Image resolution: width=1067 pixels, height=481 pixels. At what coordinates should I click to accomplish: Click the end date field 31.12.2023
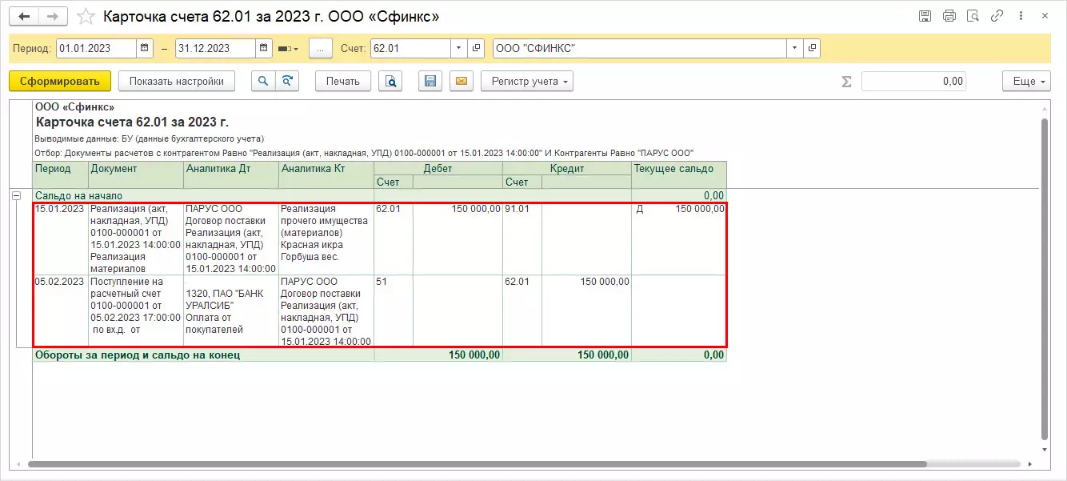pyautogui.click(x=215, y=48)
